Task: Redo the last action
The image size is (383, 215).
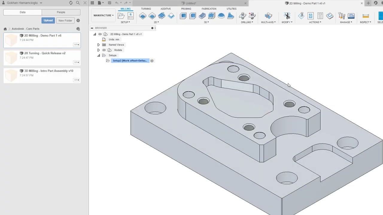Action: coord(126,3)
